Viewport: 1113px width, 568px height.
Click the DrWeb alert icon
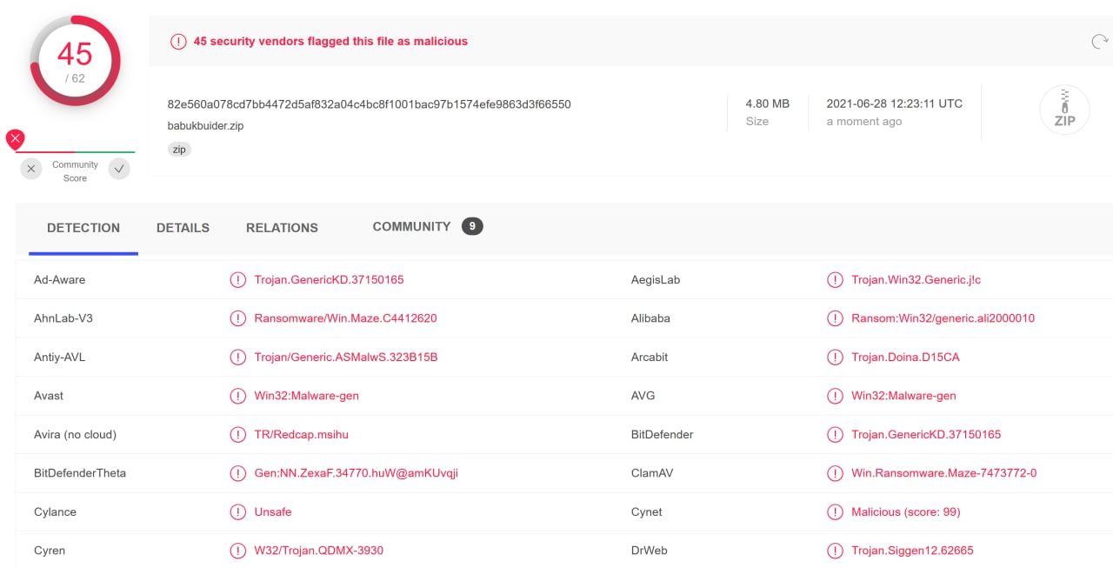tap(835, 551)
